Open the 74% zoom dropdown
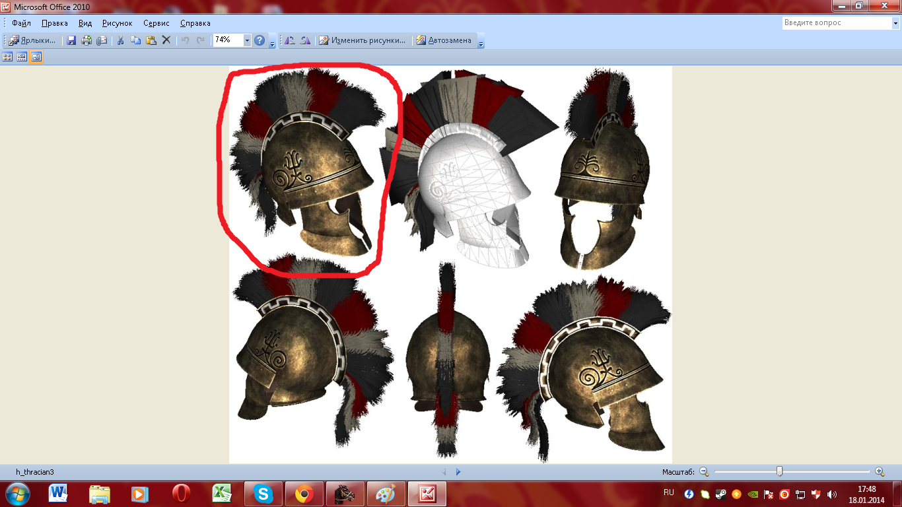Image resolution: width=902 pixels, height=507 pixels. click(247, 40)
